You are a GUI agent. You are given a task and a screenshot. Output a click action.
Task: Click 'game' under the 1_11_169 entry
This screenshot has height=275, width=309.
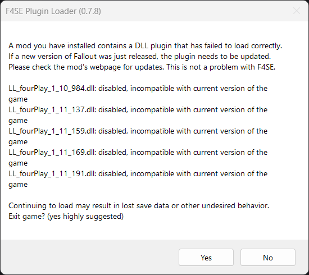point(18,163)
